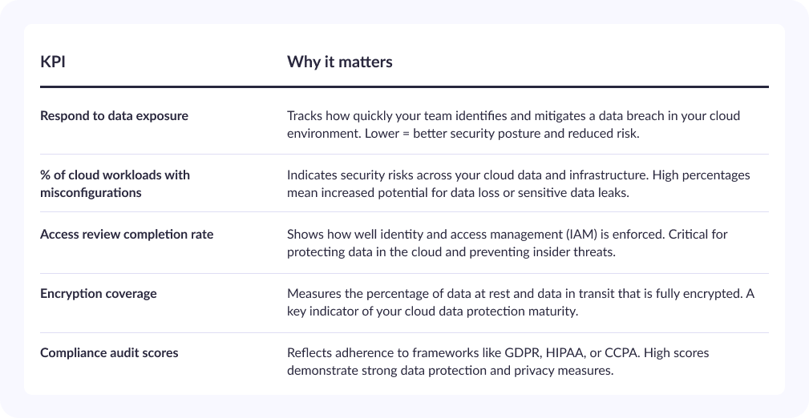Click the description mentioning security risks across cloud data
The image size is (809, 418).
(519, 183)
